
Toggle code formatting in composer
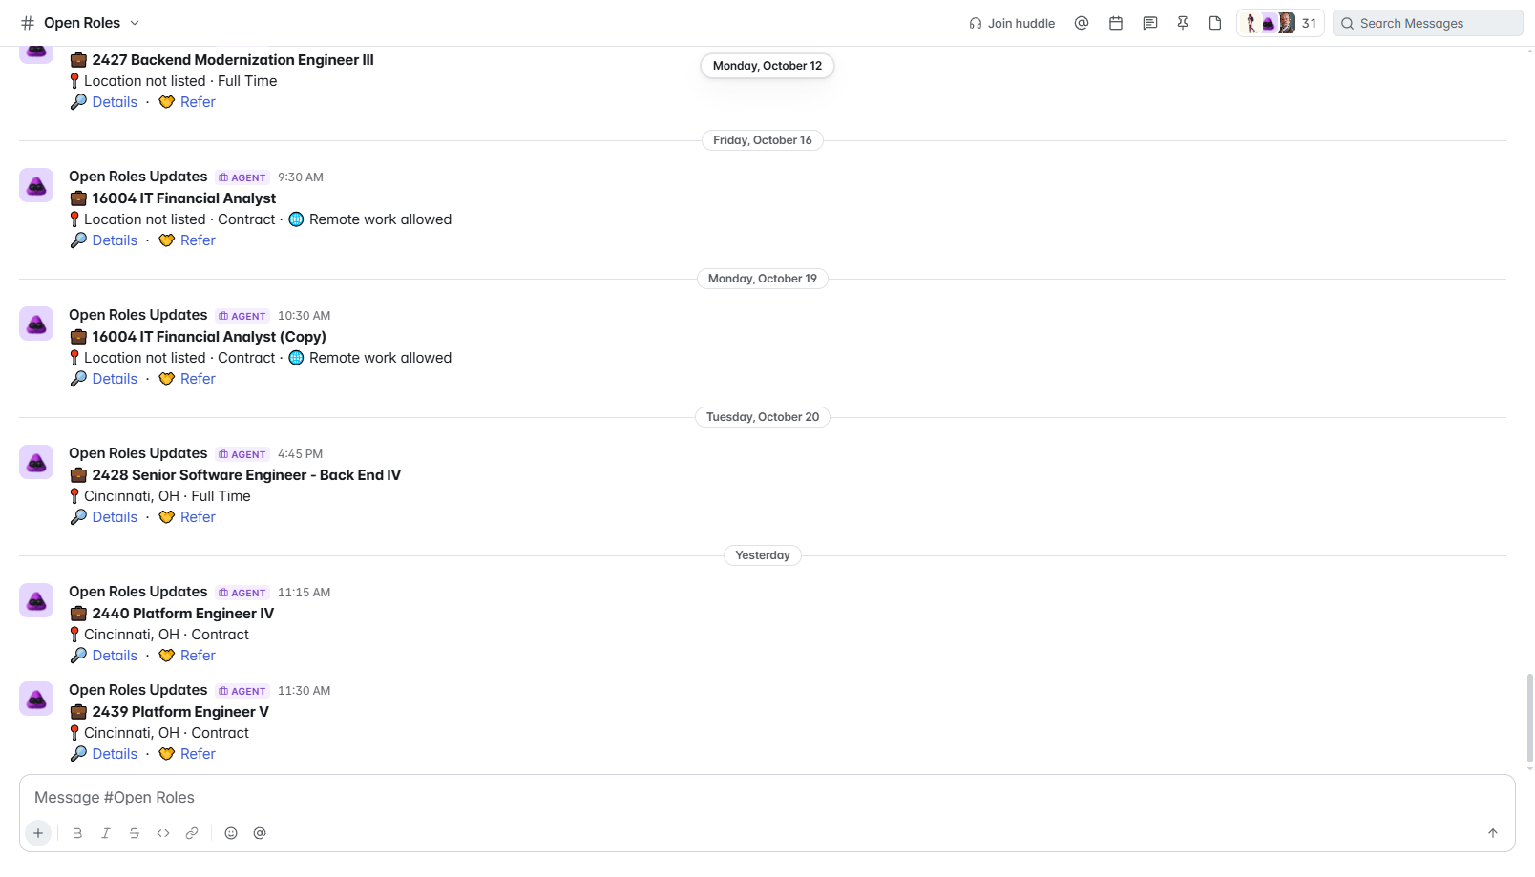163,833
